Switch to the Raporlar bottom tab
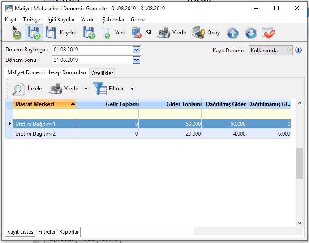Screen dimensions: 309x243 point(69,232)
